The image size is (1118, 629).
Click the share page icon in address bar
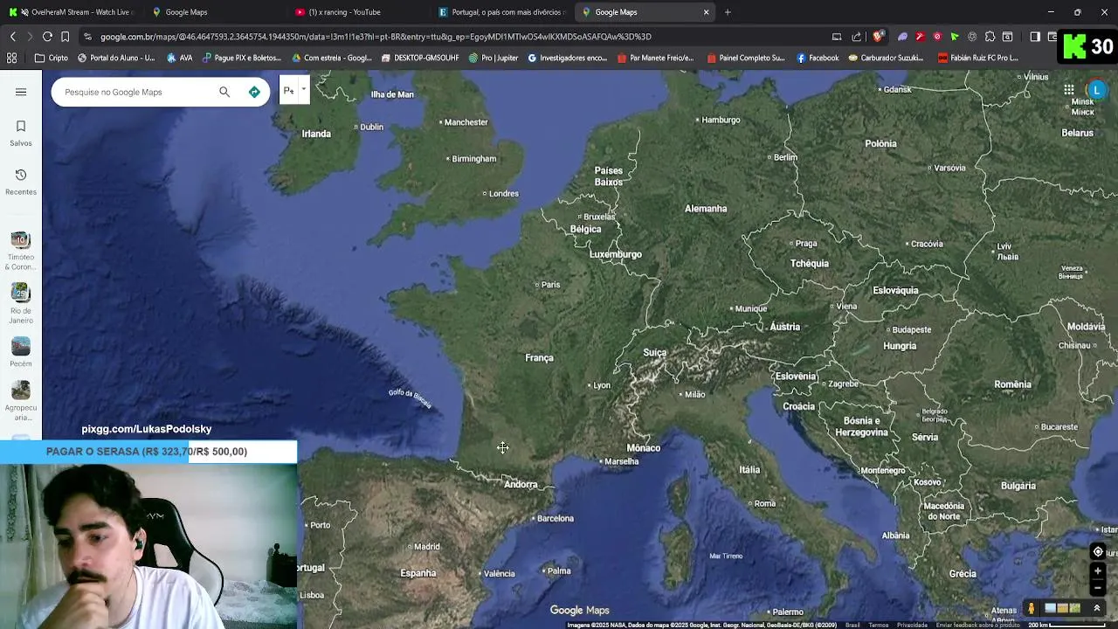pos(857,37)
